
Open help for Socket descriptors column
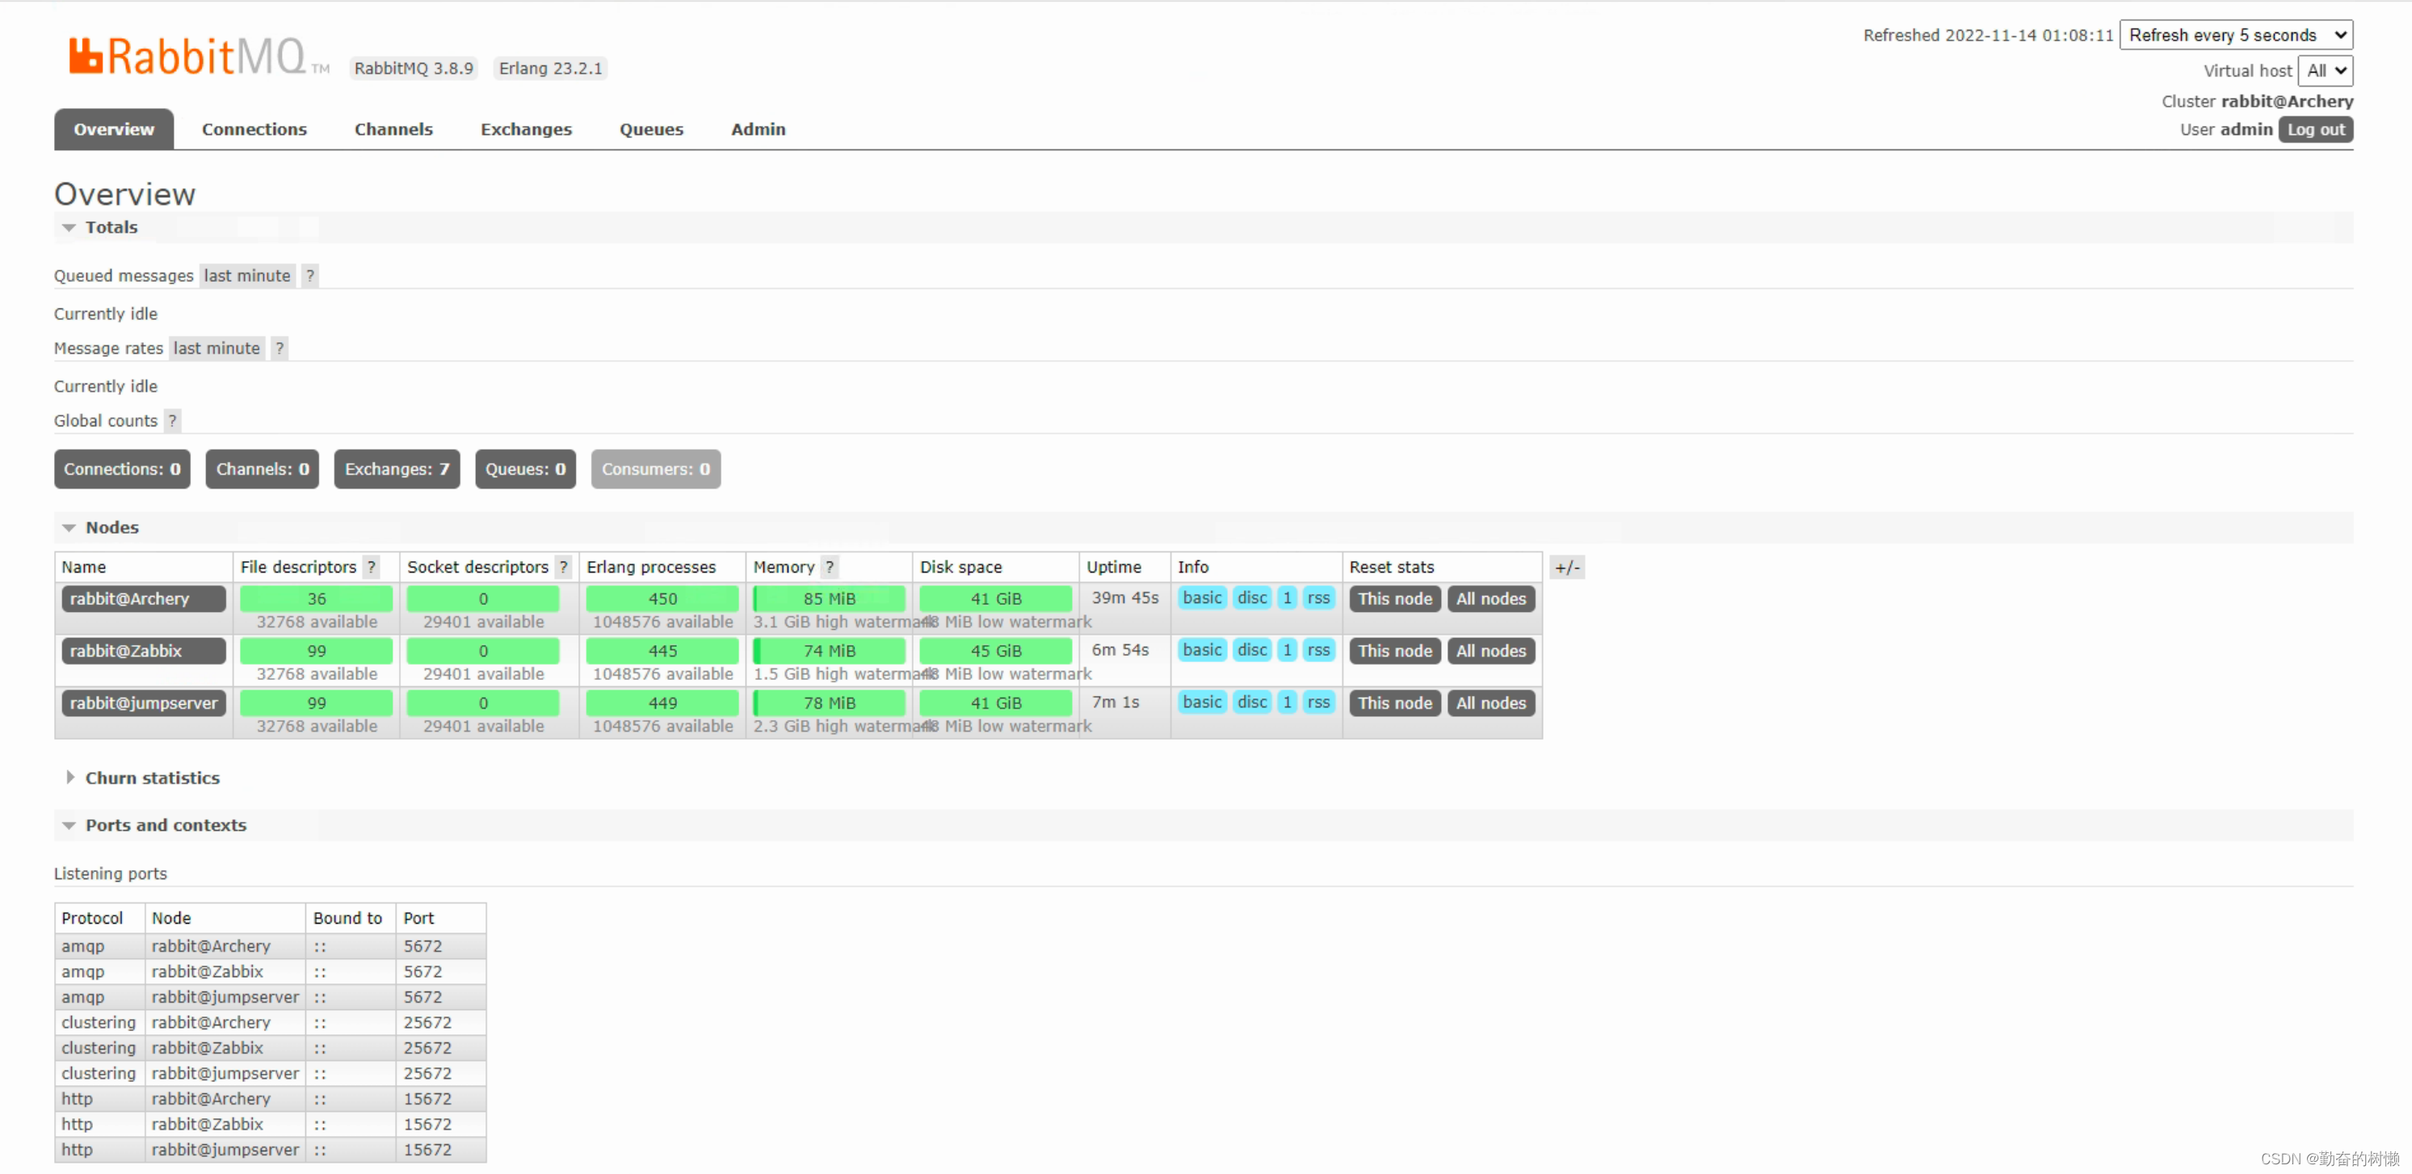click(x=563, y=566)
